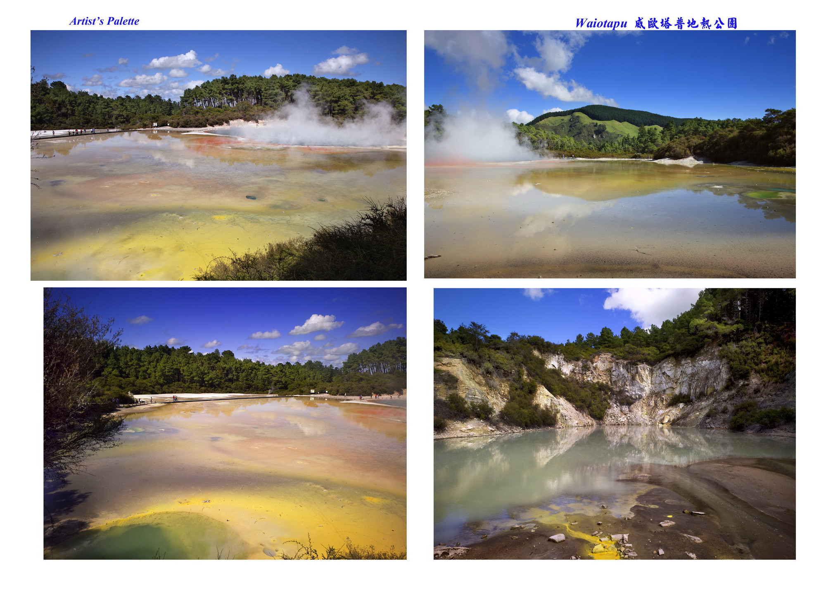Select the top-right green hill lake photo

click(610, 154)
